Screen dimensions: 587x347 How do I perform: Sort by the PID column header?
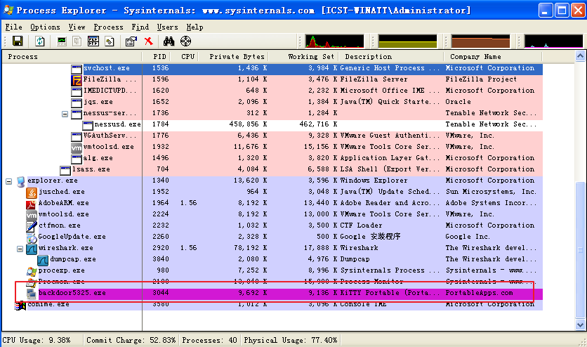click(156, 56)
